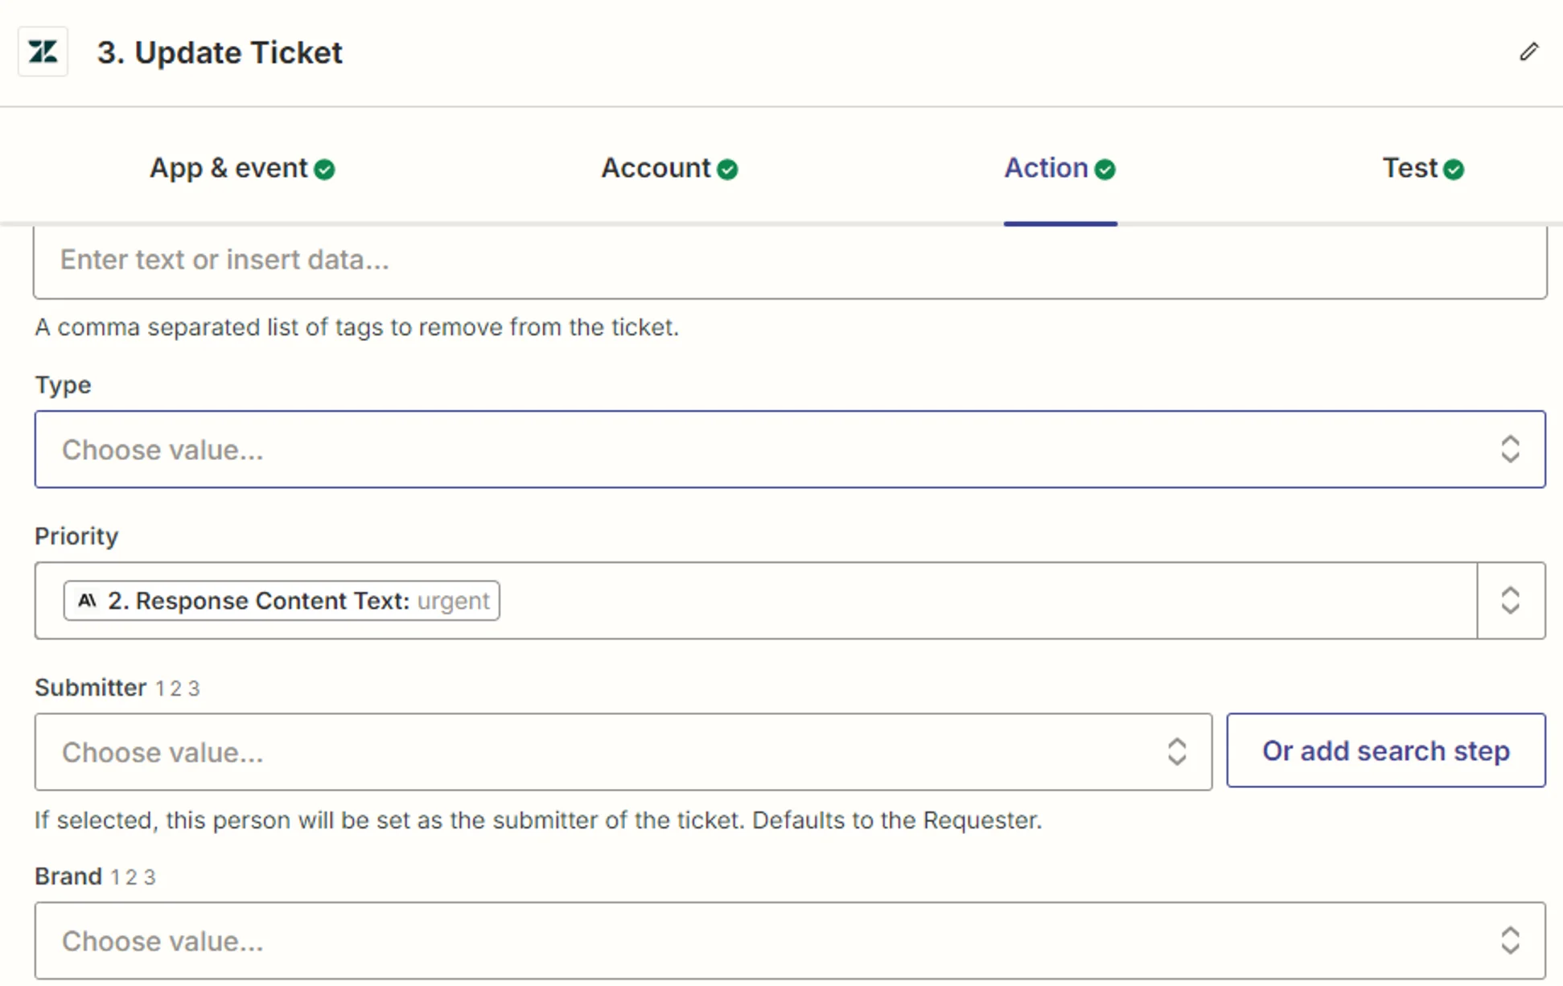Select the Action tab
1563x986 pixels.
[x=1046, y=168]
